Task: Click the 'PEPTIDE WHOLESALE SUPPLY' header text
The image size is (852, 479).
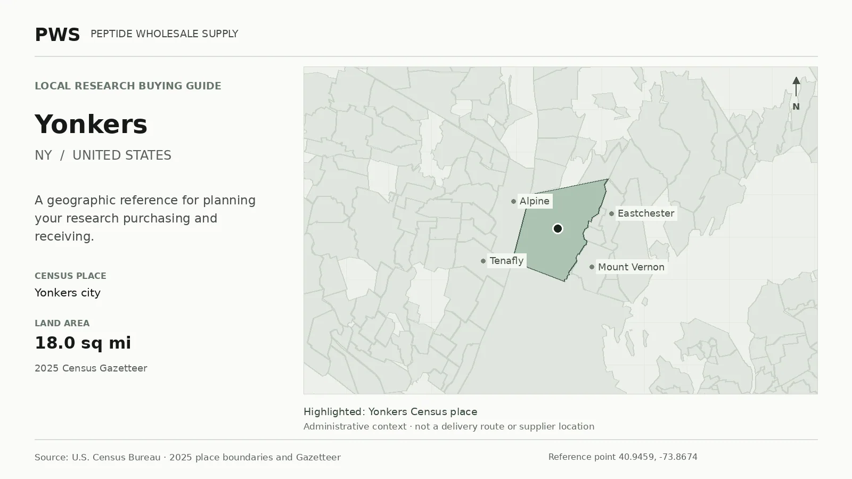Action: [x=164, y=34]
